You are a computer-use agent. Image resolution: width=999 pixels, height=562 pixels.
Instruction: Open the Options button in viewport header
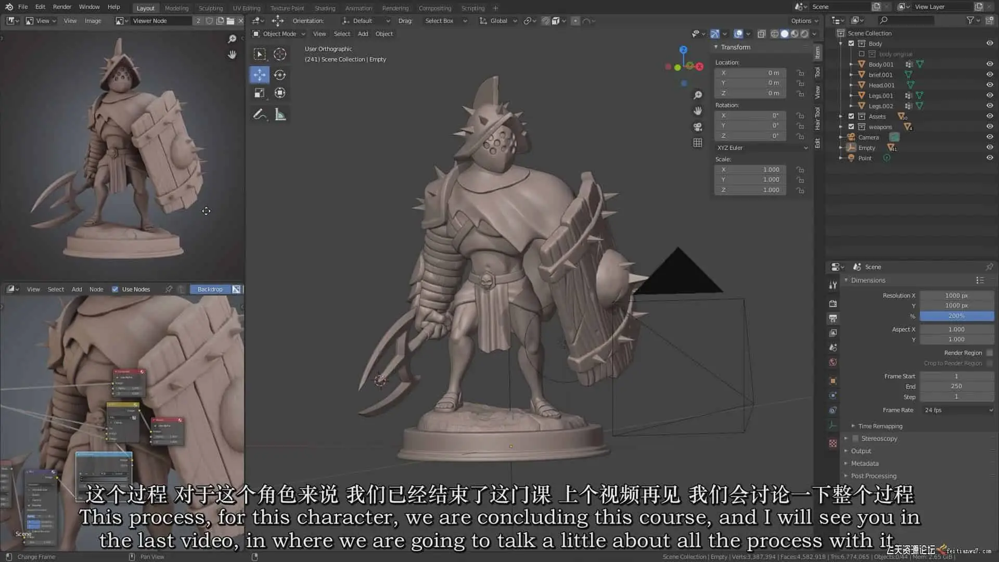(804, 21)
